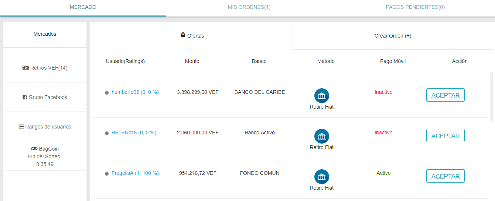Screen dimensions: 495x201
Task: Click the bank icon in humberto02's row
Action: click(322, 96)
